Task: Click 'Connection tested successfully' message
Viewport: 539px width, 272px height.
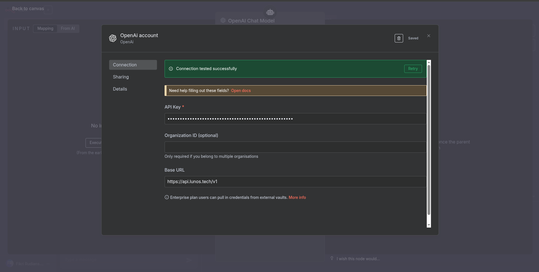Action: coord(206,69)
